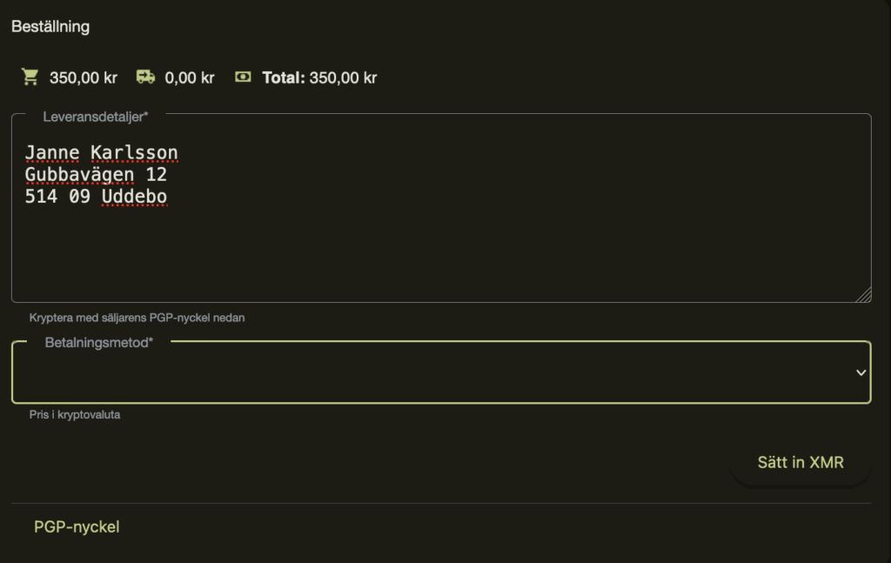Viewport: 891px width, 563px height.
Task: Expand Betalningsmetod with the chevron arrow
Action: [861, 372]
